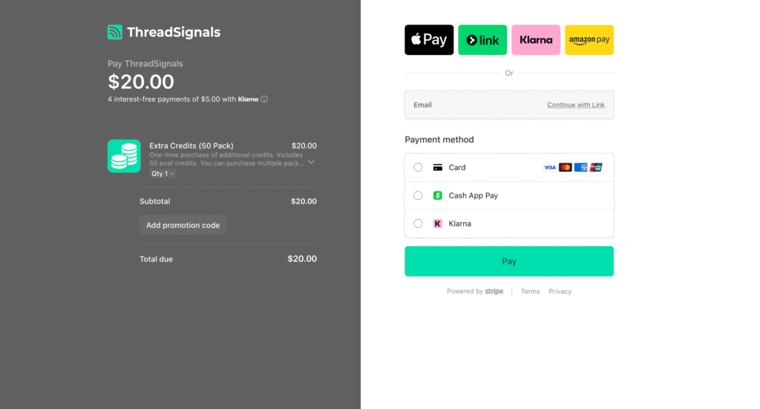Screen dimensions: 760x409
Task: Click Add promotion code button
Action: tap(183, 225)
